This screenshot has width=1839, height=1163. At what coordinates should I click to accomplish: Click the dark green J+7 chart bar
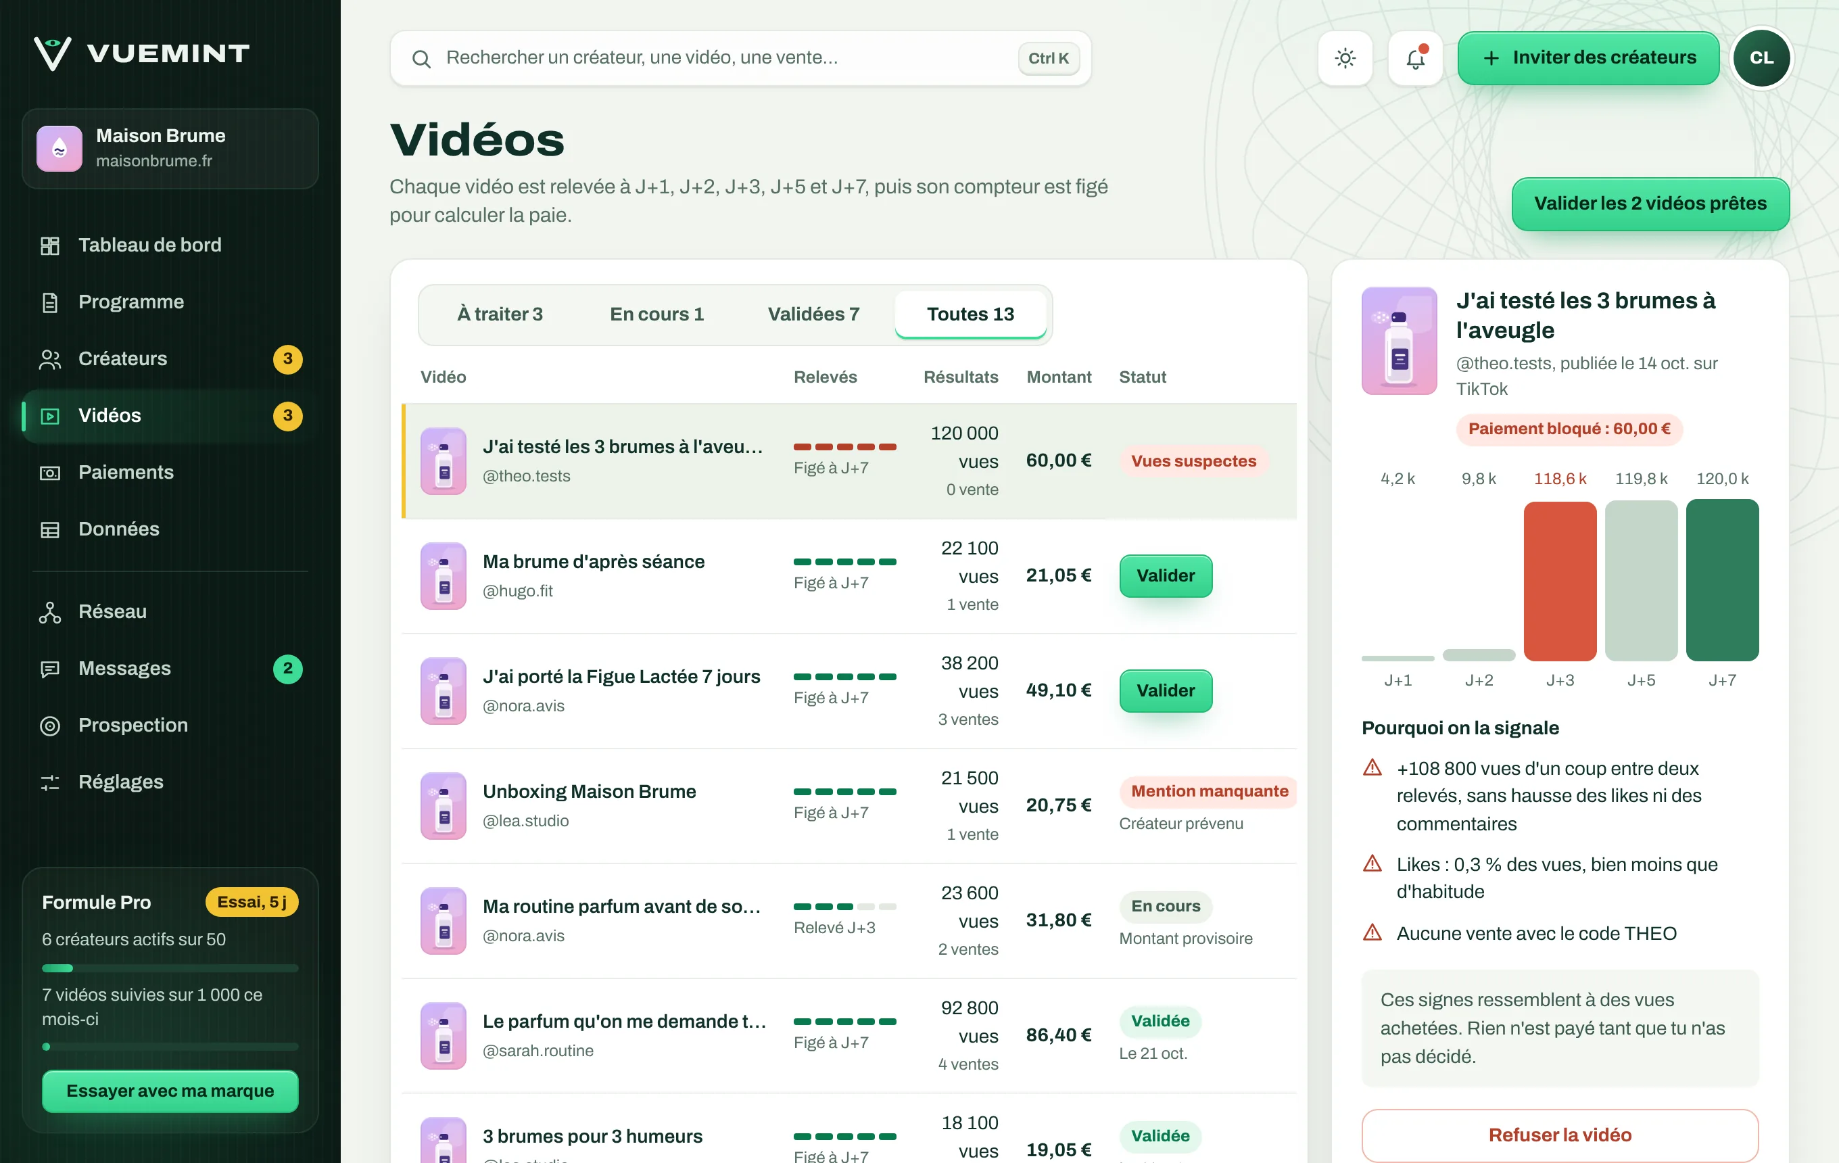point(1721,580)
